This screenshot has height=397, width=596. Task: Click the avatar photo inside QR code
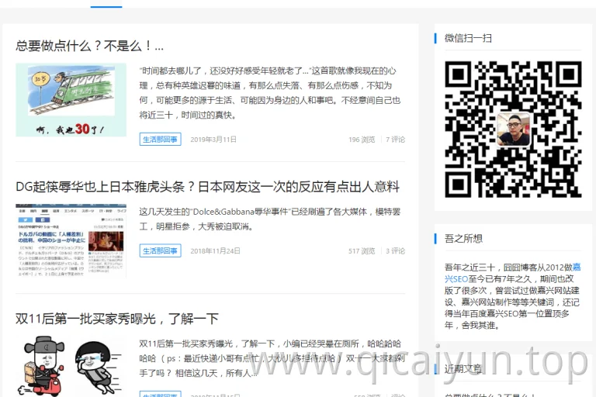point(514,130)
